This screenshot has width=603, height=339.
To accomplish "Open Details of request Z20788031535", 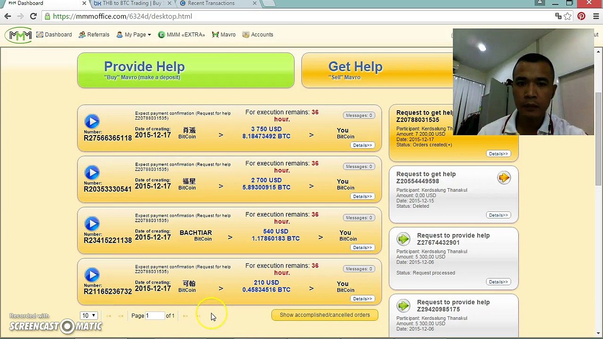I will [x=498, y=153].
